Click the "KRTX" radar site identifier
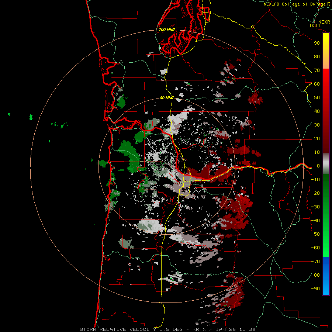 [x=199, y=329]
